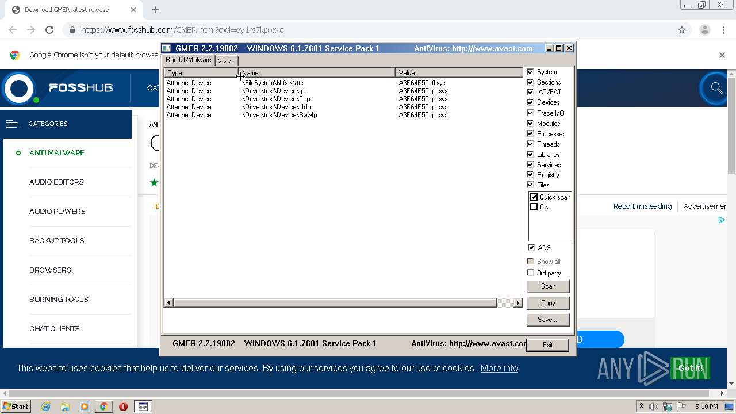Toggle the Libraries checkbox
This screenshot has width=736, height=414.
(x=531, y=155)
